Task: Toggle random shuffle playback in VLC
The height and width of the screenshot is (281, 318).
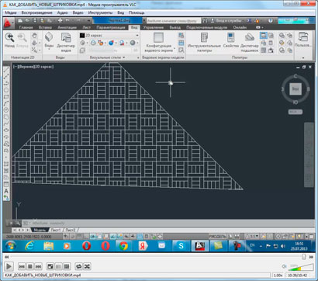Action: tap(87, 266)
